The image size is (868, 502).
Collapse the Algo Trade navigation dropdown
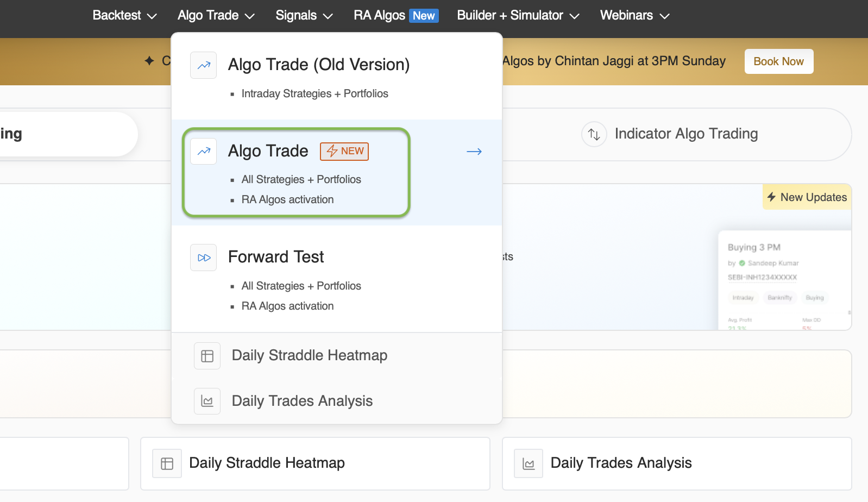click(x=216, y=15)
